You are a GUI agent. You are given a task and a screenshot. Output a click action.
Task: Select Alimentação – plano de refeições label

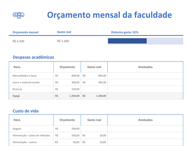pyautogui.click(x=31, y=136)
